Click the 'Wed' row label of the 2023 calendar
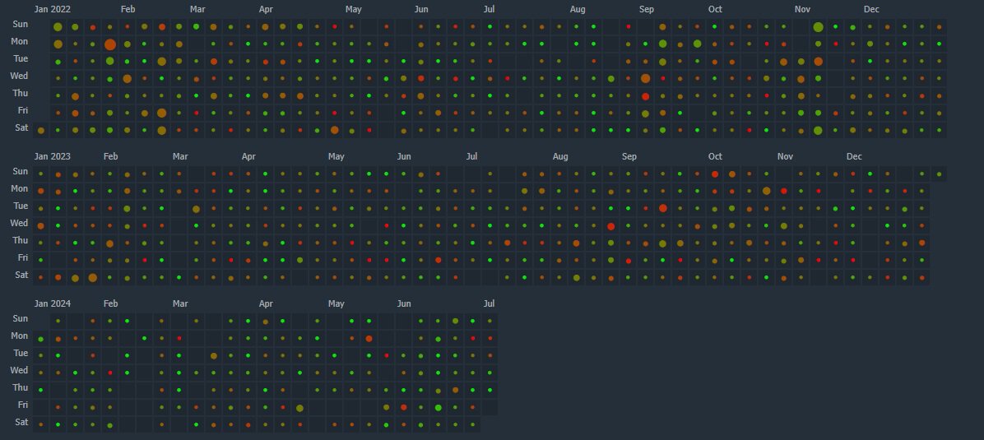This screenshot has height=440, width=984. [19, 223]
